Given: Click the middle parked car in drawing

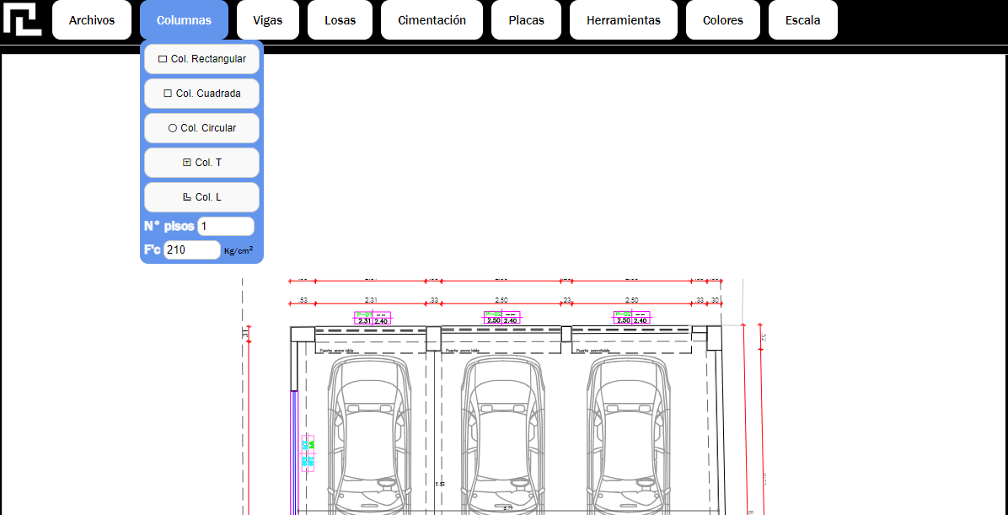Looking at the screenshot, I should (x=502, y=436).
